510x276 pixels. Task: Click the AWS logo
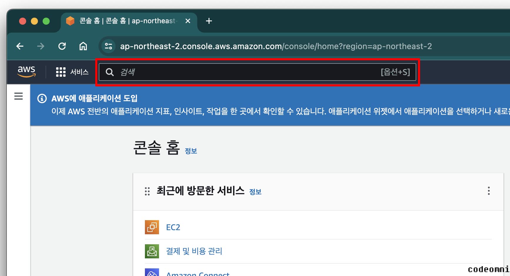tap(26, 72)
